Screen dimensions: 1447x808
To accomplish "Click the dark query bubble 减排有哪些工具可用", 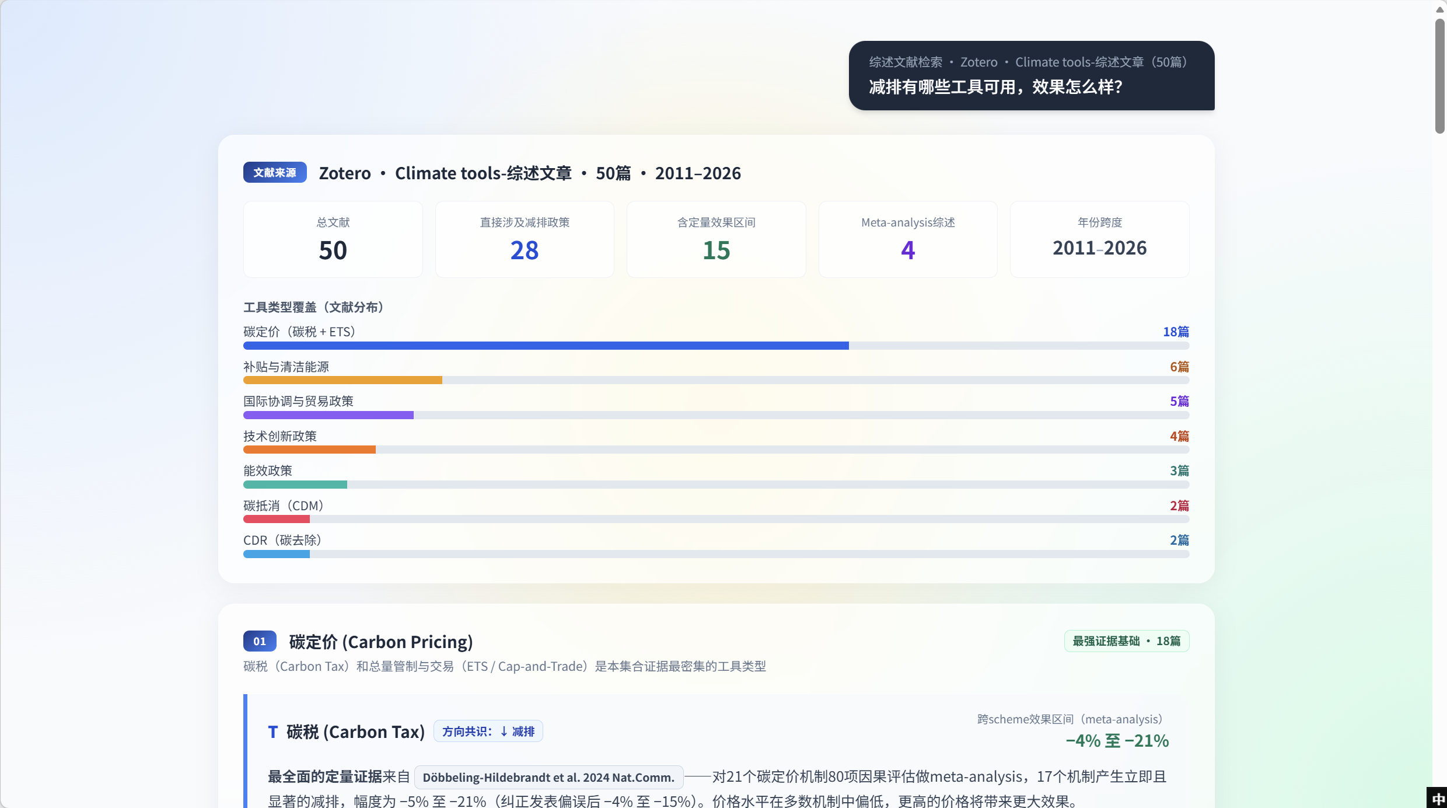I will 1032,75.
